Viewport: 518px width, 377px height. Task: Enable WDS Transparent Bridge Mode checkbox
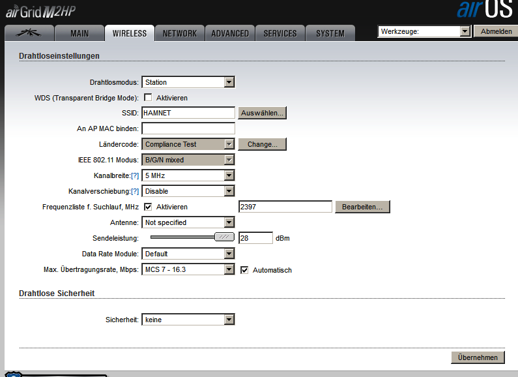click(148, 98)
